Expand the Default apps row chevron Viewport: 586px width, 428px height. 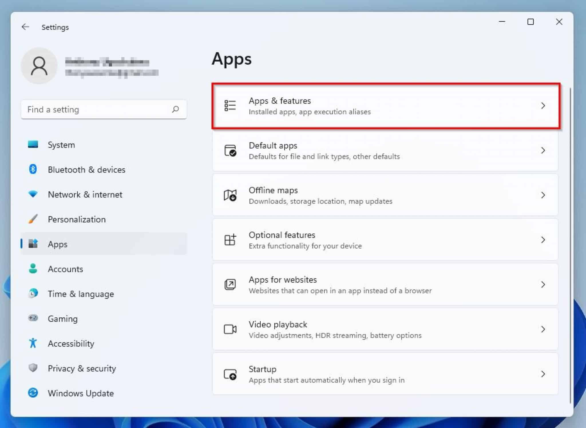[x=543, y=151]
